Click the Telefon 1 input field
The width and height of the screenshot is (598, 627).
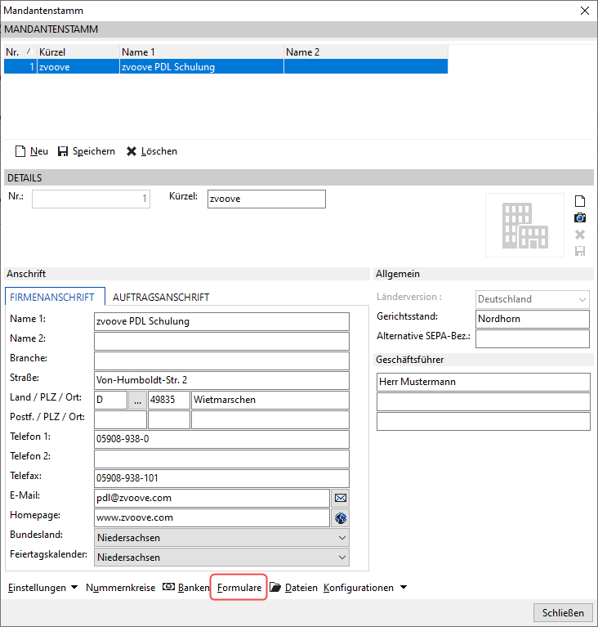(x=221, y=440)
